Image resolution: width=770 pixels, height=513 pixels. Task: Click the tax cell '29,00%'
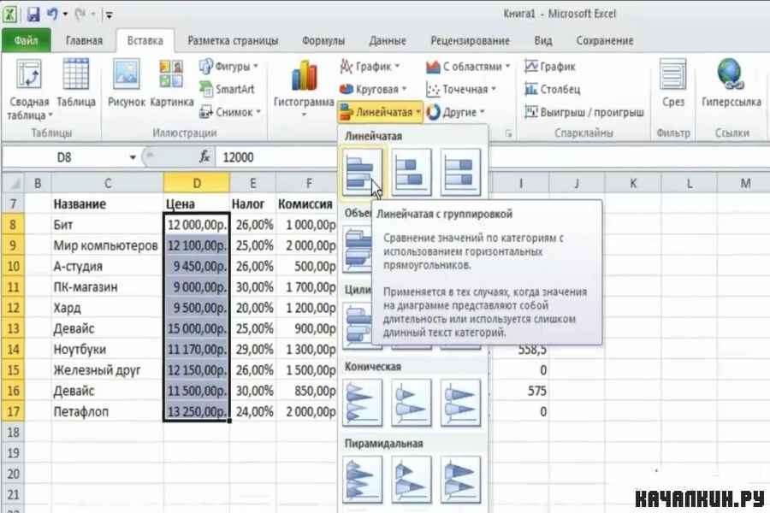252,349
